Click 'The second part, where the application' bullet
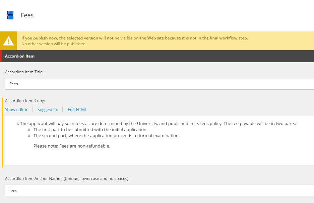 click(x=107, y=136)
